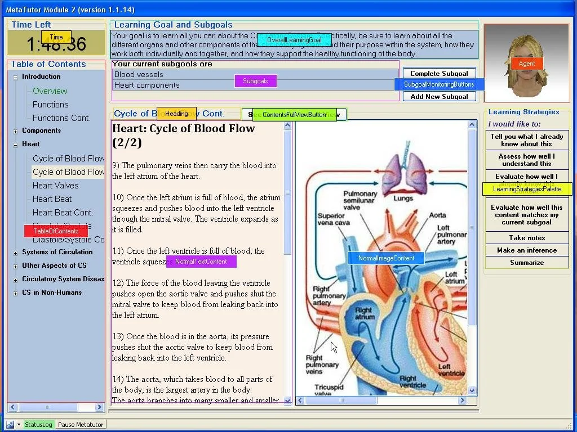Open the Functions page
This screenshot has height=432, width=577.
point(50,105)
